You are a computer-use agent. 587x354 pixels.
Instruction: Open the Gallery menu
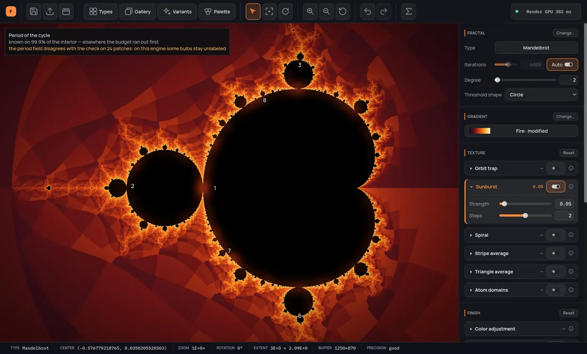(x=137, y=12)
